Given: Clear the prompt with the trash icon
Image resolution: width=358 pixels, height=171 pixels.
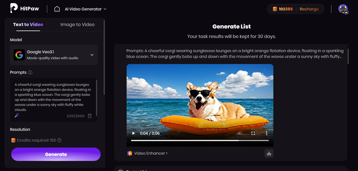Looking at the screenshot, I should [90, 116].
